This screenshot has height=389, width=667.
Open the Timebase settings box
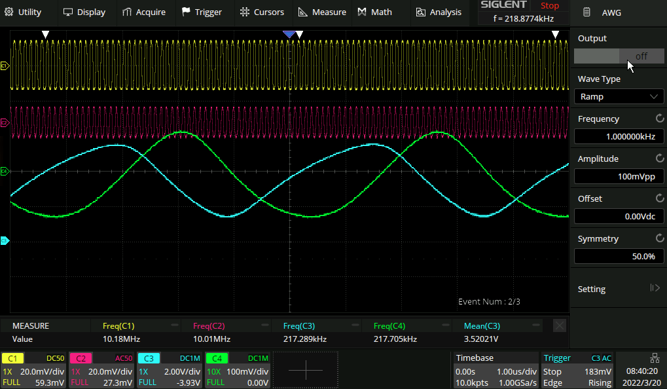pos(496,370)
